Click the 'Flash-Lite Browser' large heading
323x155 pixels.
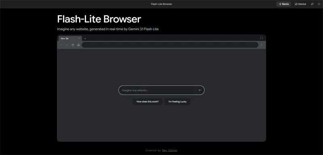tap(99, 19)
